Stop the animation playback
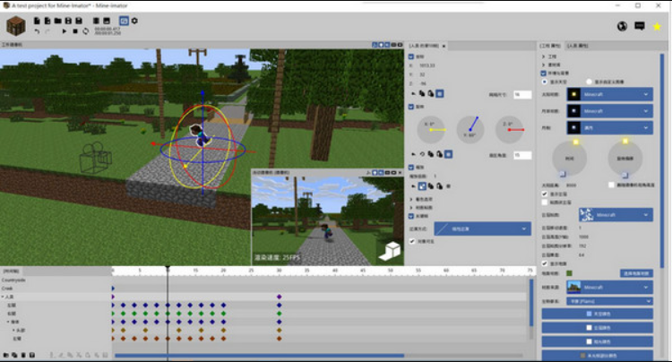Viewport: 672px width, 362px height. tap(74, 31)
